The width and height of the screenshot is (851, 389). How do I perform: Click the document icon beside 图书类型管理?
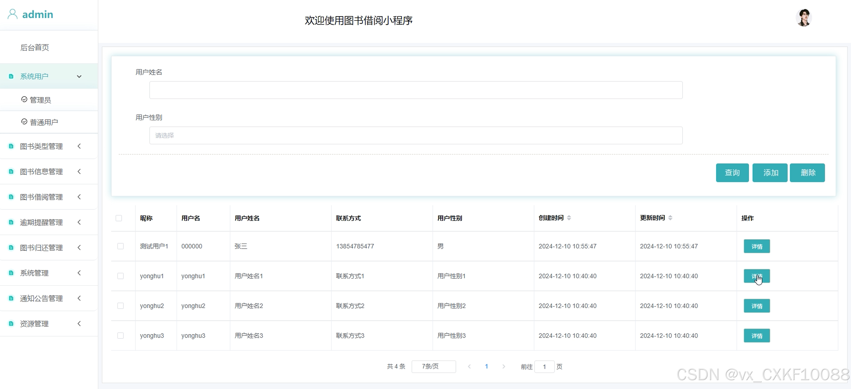click(x=11, y=146)
